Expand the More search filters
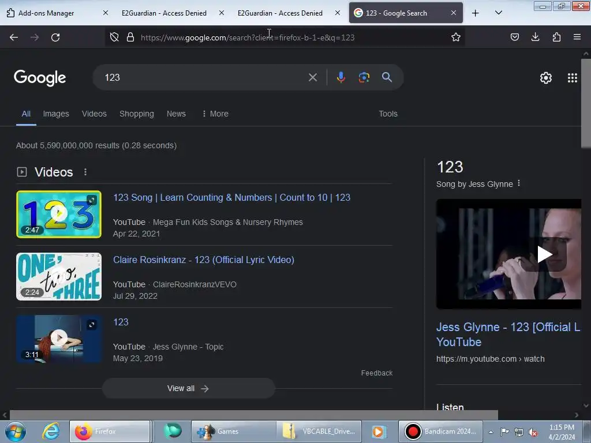591x443 pixels. pyautogui.click(x=215, y=114)
